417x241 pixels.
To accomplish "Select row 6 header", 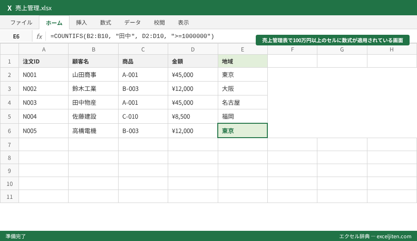I will pyautogui.click(x=9, y=131).
